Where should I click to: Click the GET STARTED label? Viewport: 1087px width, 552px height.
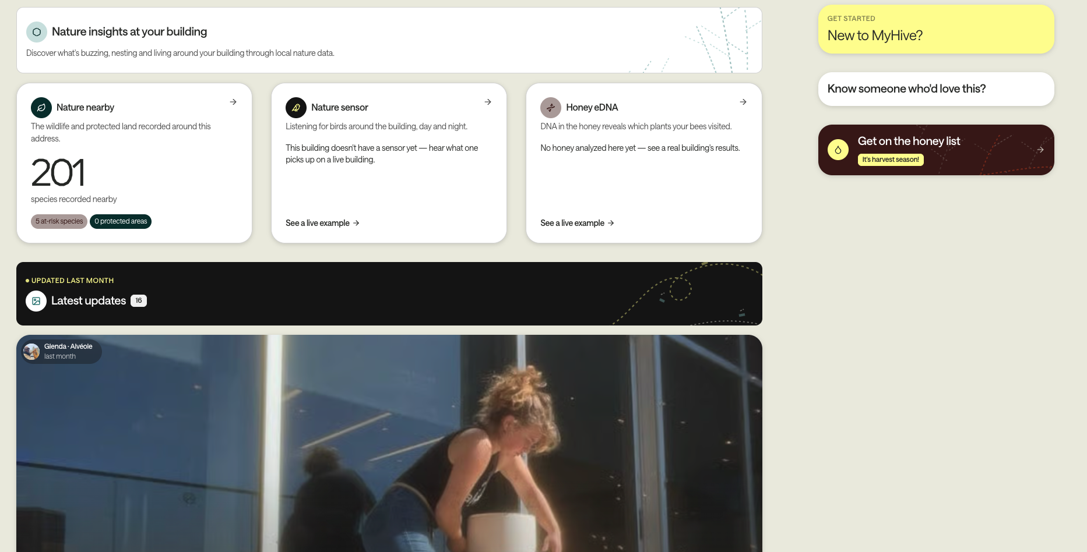[x=851, y=19]
